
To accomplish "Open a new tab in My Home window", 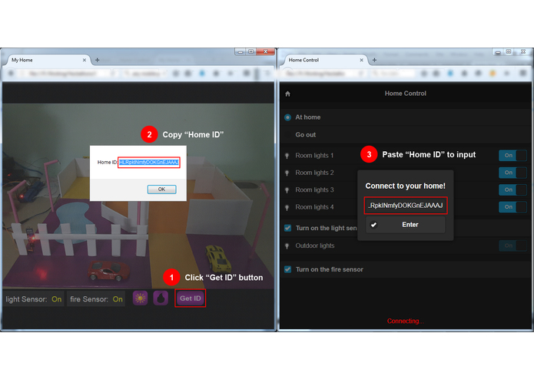I will 97,60.
